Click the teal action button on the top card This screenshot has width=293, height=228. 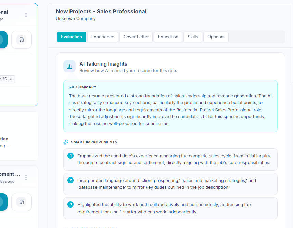[x=2, y=40]
